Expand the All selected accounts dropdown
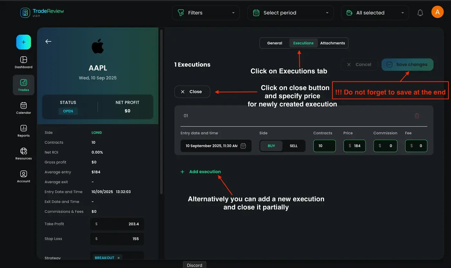451x268 pixels. tap(375, 13)
